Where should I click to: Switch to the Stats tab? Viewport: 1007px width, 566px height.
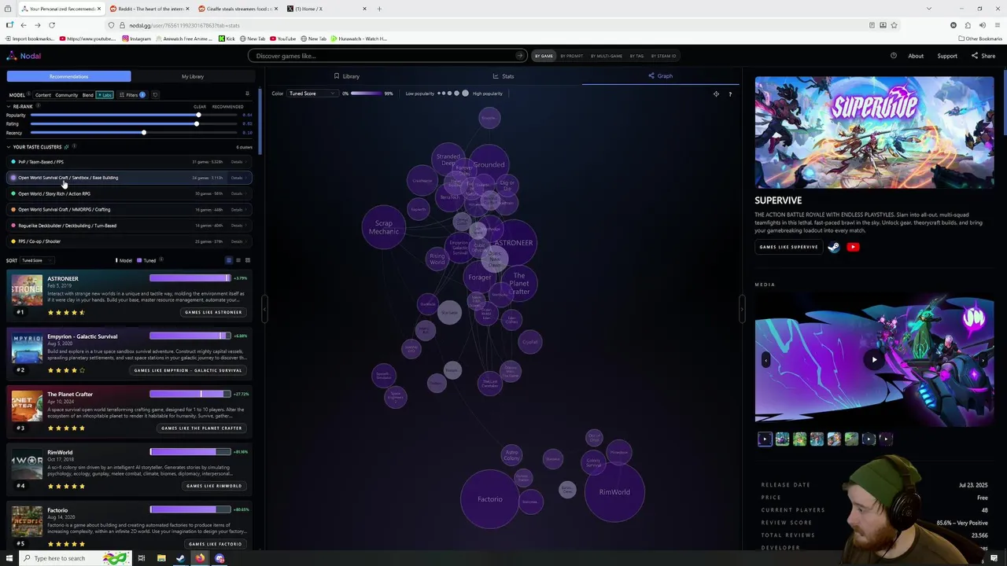pyautogui.click(x=503, y=76)
